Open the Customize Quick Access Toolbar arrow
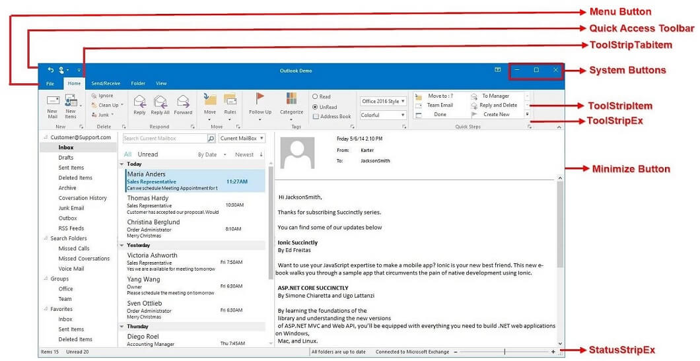Image resolution: width=700 pixels, height=361 pixels. (79, 70)
